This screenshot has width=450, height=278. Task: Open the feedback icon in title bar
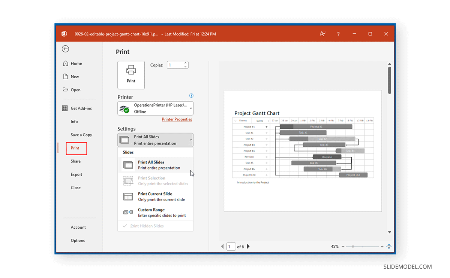pyautogui.click(x=322, y=34)
